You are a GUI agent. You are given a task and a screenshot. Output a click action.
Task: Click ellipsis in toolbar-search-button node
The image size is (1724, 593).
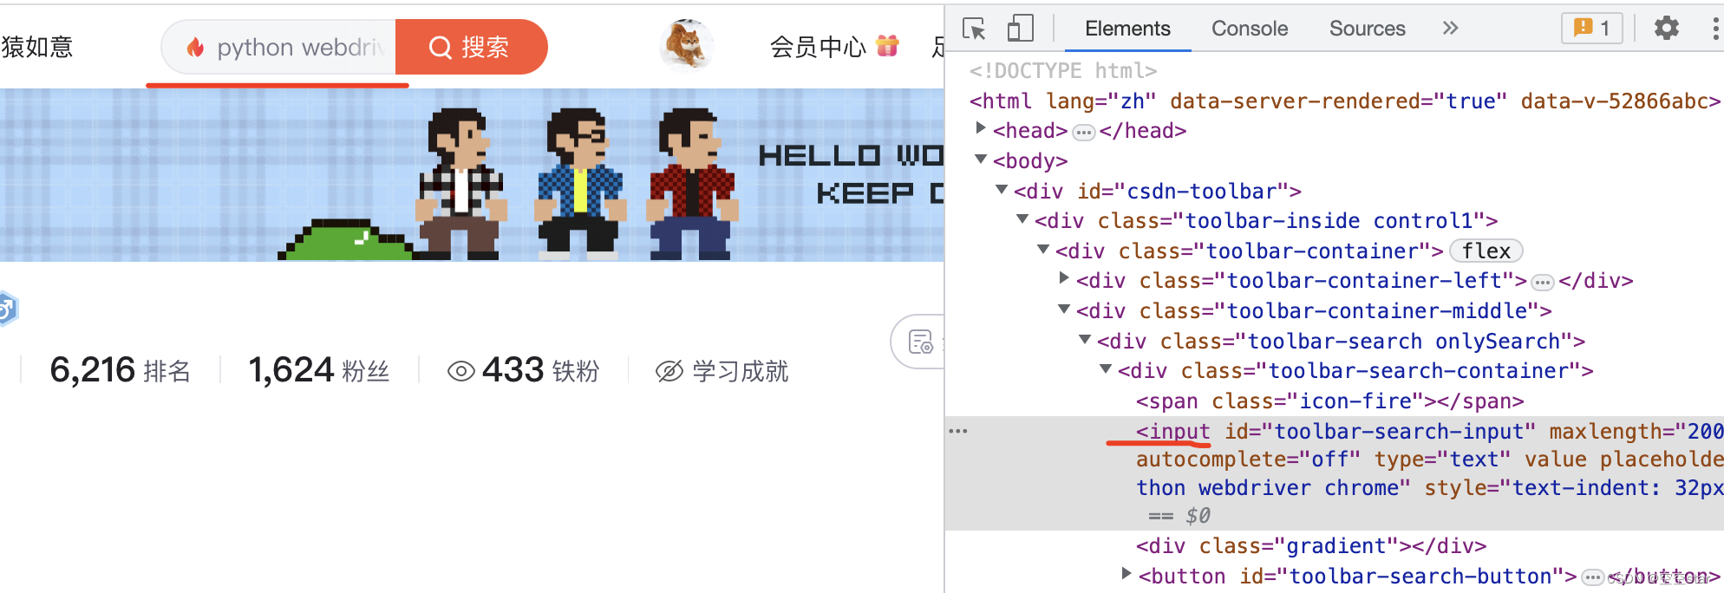1592,577
